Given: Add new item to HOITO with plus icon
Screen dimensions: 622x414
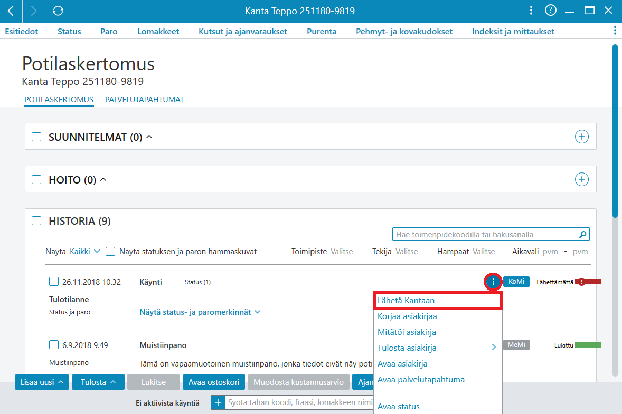Looking at the screenshot, I should (x=581, y=179).
